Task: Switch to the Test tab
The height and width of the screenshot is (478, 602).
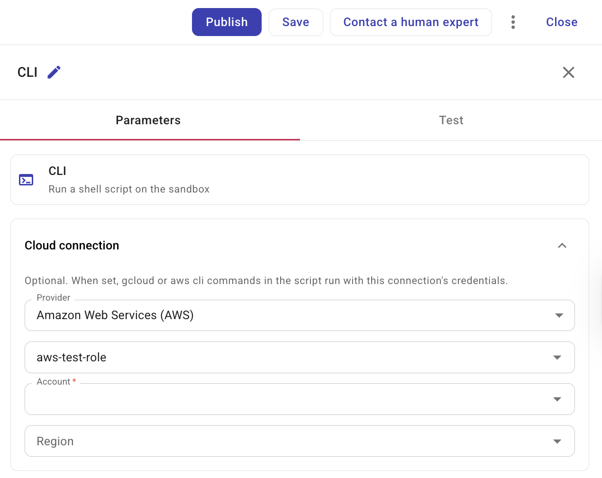Action: pyautogui.click(x=451, y=120)
